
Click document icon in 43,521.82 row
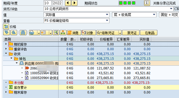click(x=27, y=73)
